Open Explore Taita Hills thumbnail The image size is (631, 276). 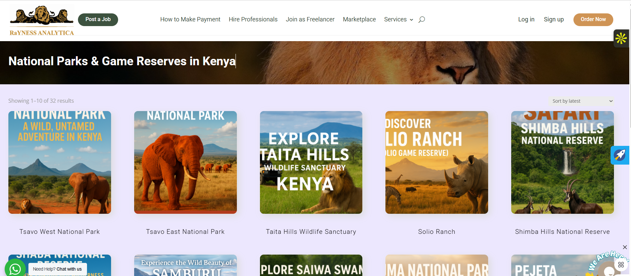click(311, 162)
